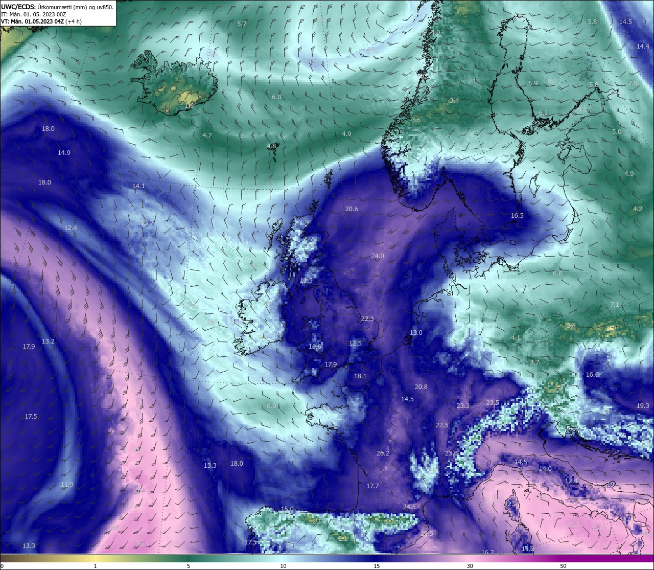654x570 pixels.
Task: Click the 5.0 value on the map
Action: pos(617,132)
